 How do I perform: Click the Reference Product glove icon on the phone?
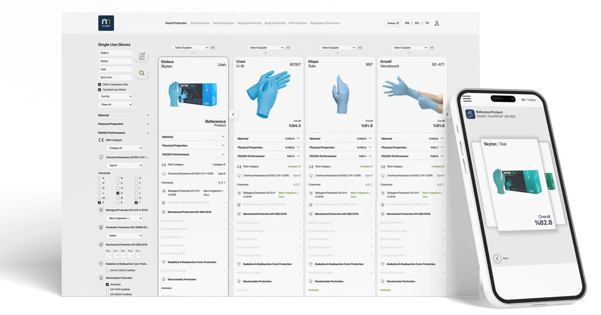pos(470,114)
